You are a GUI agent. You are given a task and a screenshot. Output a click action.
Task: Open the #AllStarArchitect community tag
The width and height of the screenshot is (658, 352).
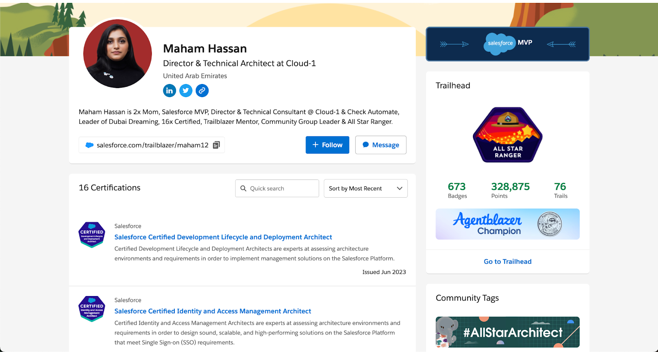point(507,332)
